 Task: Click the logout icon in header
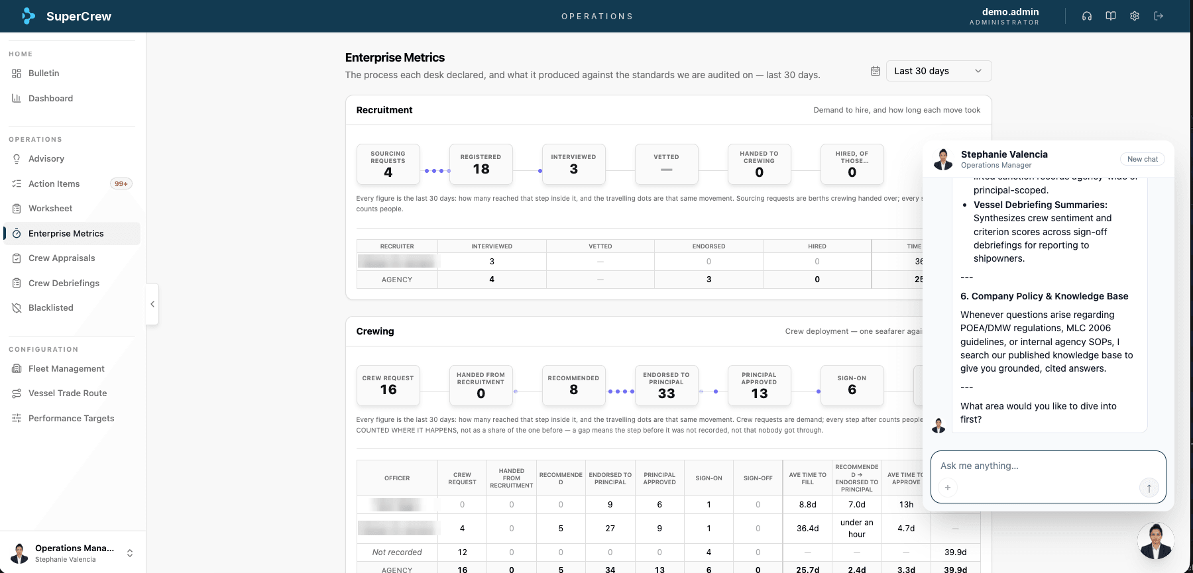(x=1159, y=16)
